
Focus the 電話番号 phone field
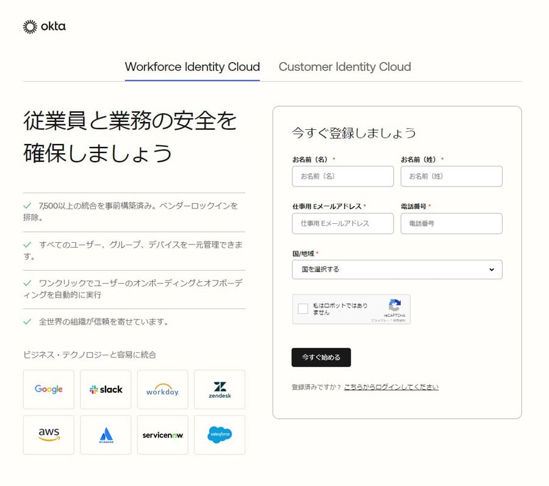(451, 224)
